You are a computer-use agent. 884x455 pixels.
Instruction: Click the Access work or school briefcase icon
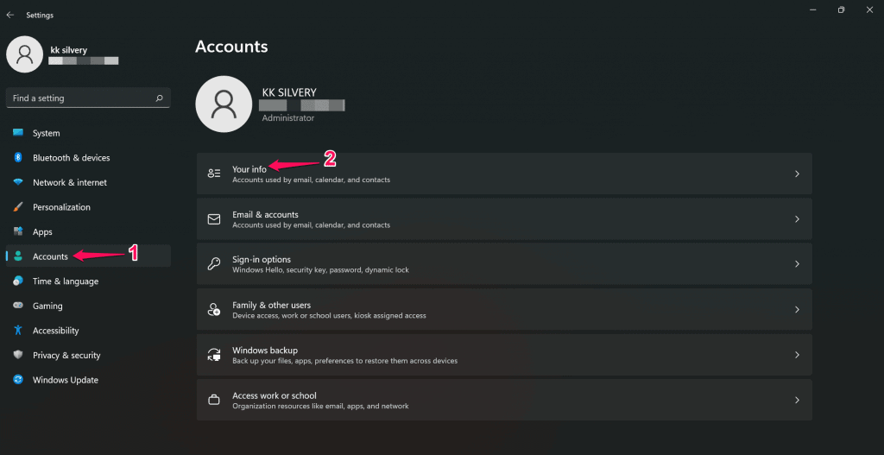coord(214,400)
